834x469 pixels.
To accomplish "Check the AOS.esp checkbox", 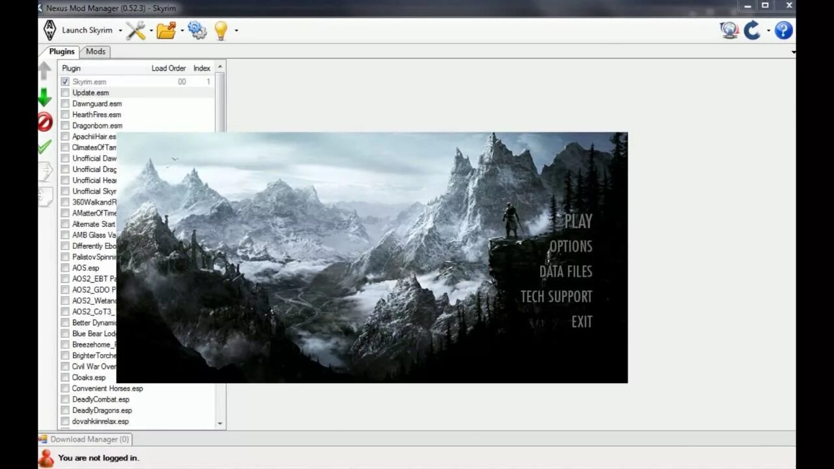I will (x=65, y=268).
